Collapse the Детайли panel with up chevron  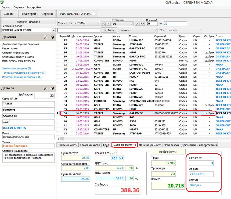point(45,88)
